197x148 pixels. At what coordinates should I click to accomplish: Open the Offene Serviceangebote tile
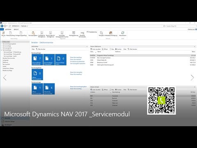37,74
